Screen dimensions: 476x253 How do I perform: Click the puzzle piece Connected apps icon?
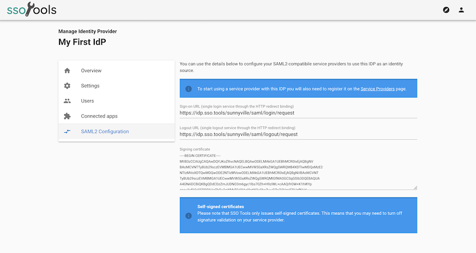click(67, 116)
